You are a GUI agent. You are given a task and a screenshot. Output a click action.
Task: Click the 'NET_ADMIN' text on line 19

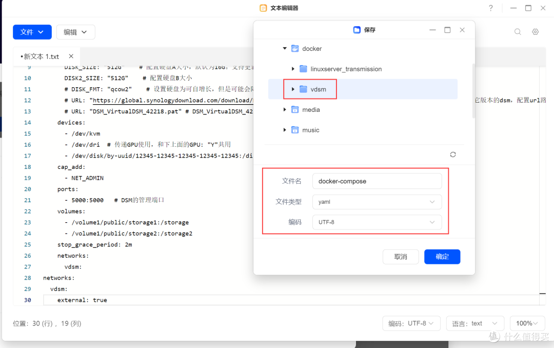pyautogui.click(x=87, y=178)
